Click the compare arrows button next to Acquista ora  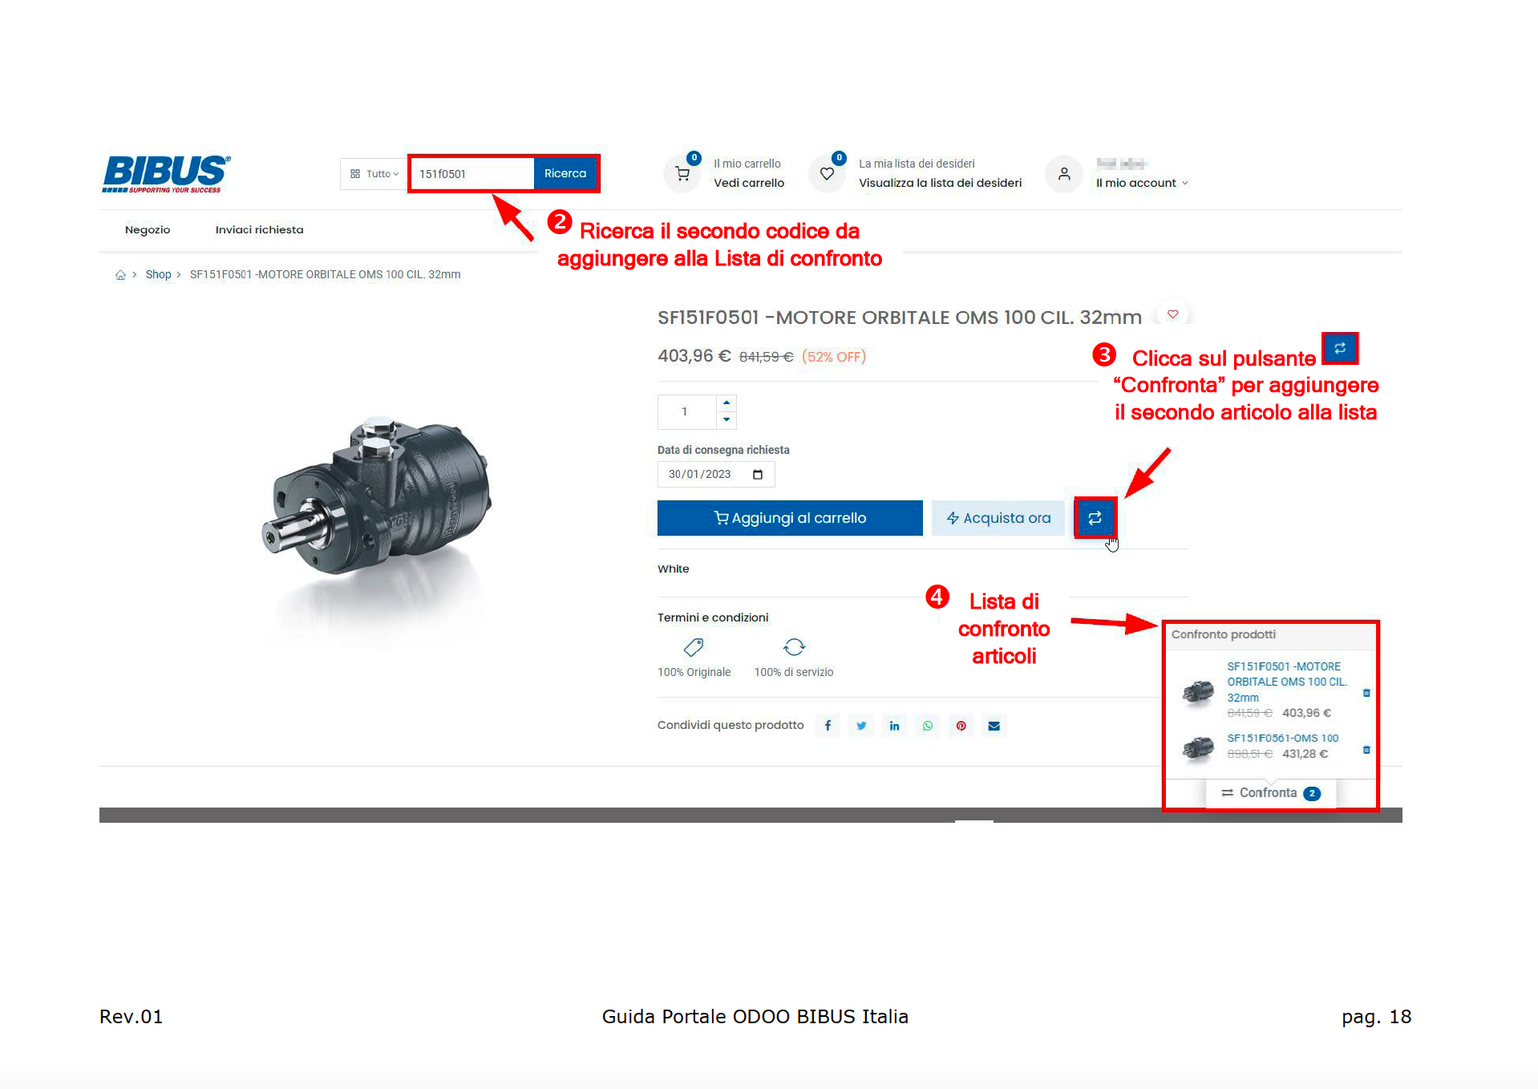[1095, 518]
